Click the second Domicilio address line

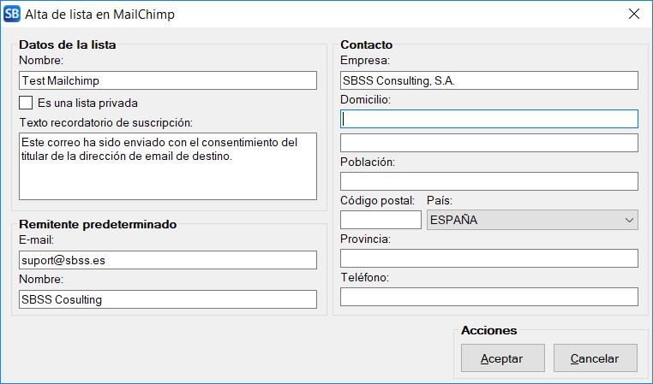tap(488, 142)
